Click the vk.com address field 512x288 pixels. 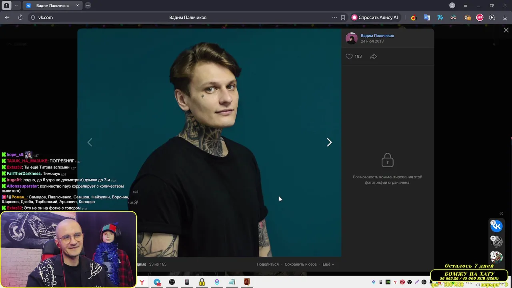[45, 18]
